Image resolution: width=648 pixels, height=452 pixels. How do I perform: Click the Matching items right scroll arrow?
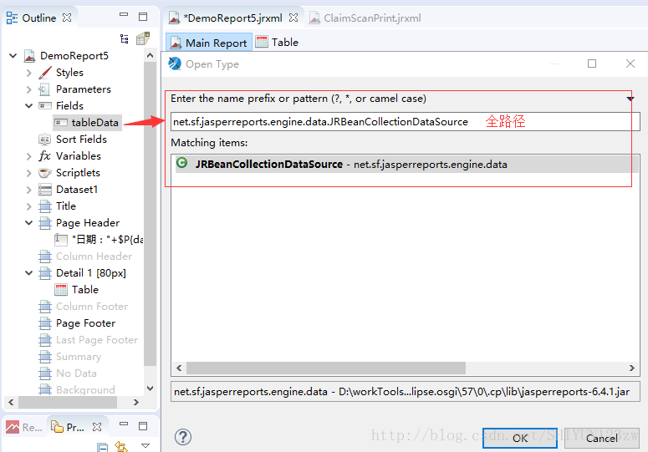631,368
